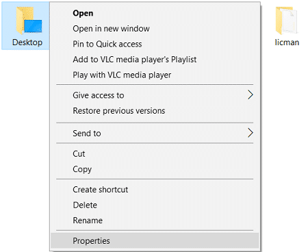Image resolution: width=308 pixels, height=252 pixels.
Task: Select the licman folder icon
Action: click(x=287, y=21)
